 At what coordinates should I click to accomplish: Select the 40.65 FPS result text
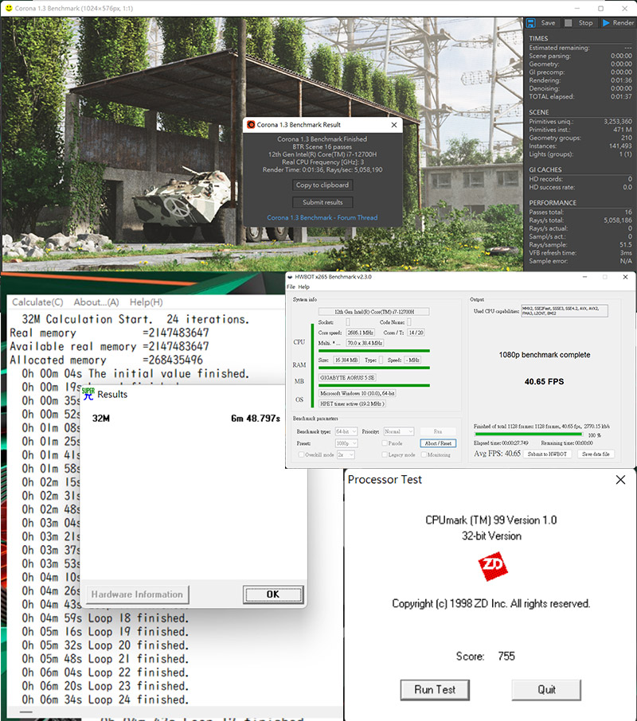(544, 382)
